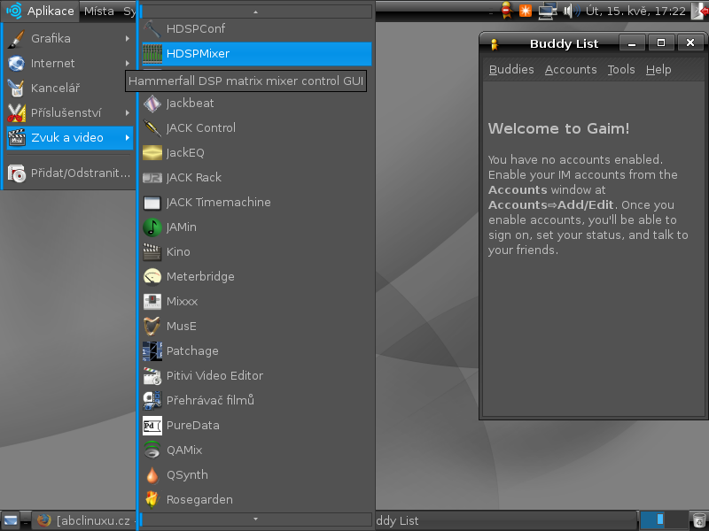Click the Buddy List taskbar button
The image size is (709, 531).
click(505, 520)
